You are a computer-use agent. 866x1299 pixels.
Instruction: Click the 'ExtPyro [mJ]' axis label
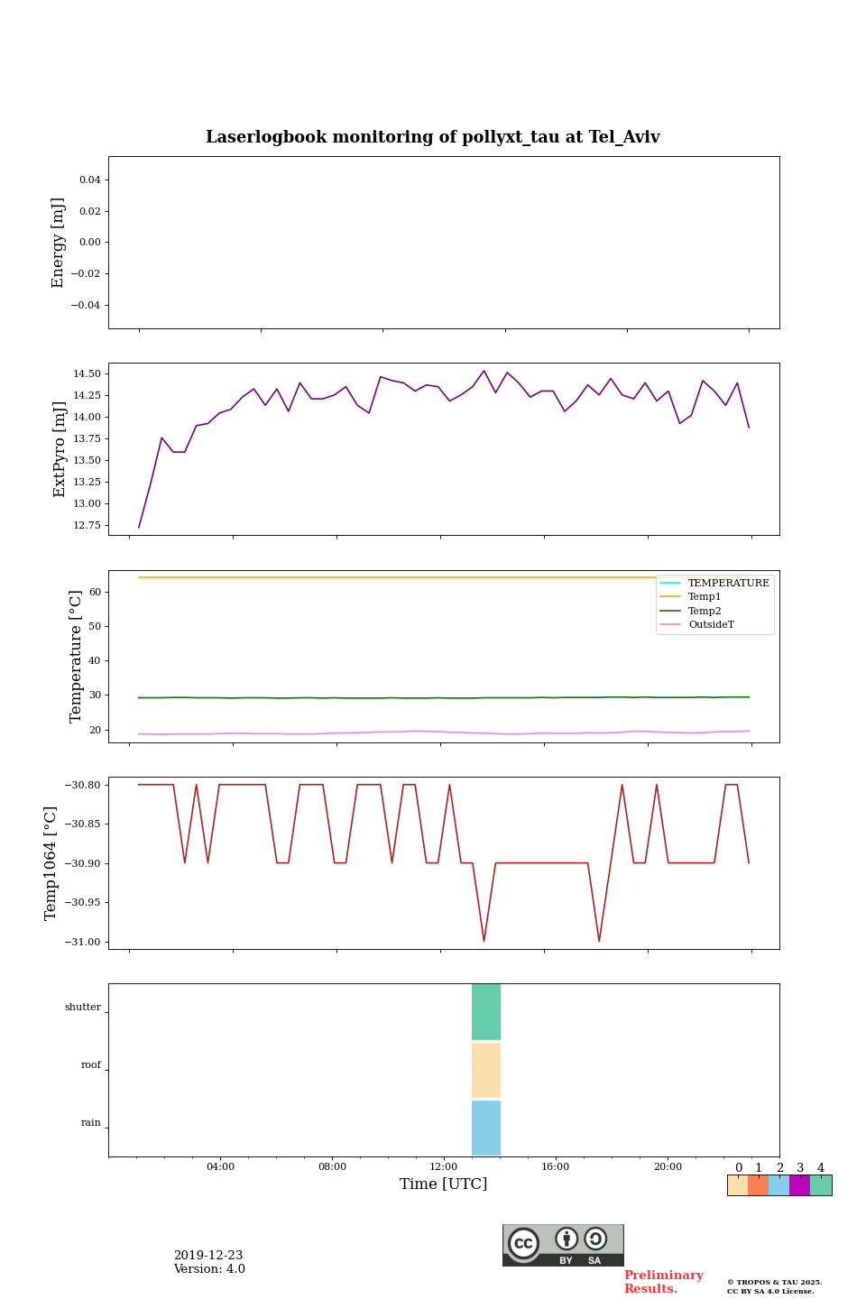60,449
